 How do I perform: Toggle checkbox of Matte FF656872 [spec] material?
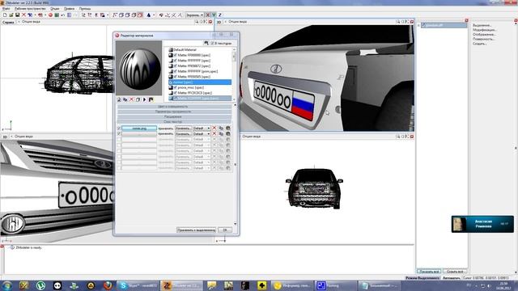(176, 66)
